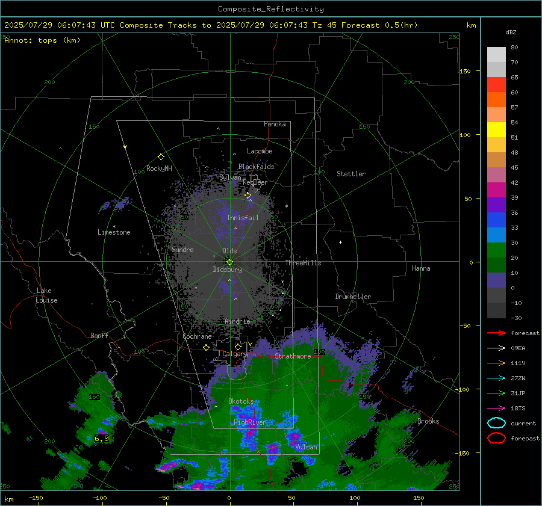The width and height of the screenshot is (542, 506).
Task: Click the dBZ legend heading
Action: tap(511, 32)
